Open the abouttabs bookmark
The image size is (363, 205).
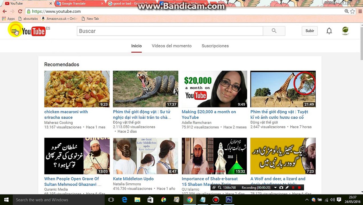[x=28, y=19]
